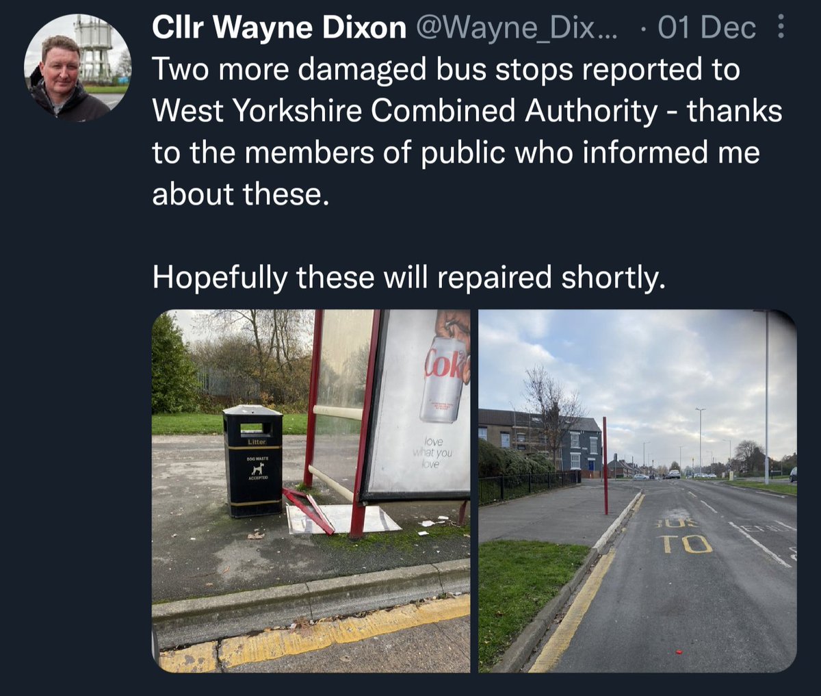Open the left photo of damaged bus shelter

click(311, 491)
